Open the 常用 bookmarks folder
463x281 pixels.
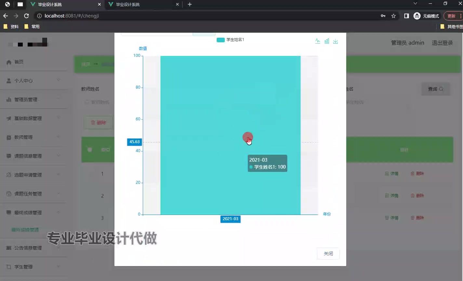coord(32,27)
